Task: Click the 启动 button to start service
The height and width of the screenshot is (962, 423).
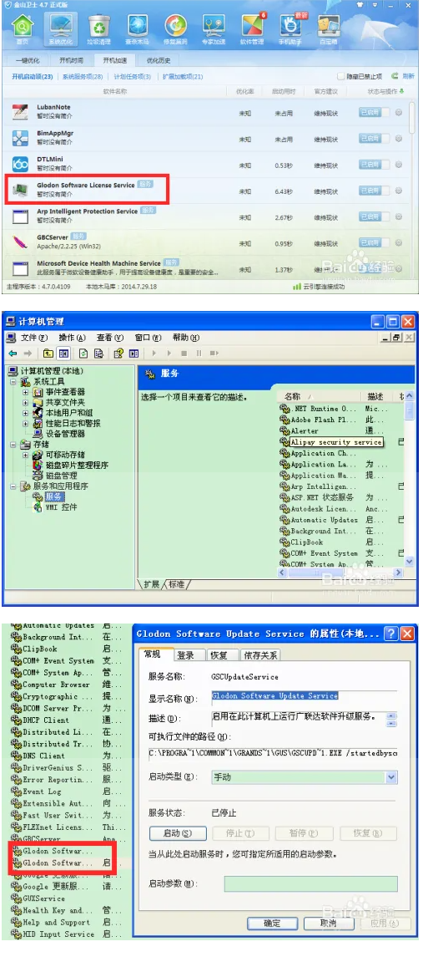Action: coord(179,833)
